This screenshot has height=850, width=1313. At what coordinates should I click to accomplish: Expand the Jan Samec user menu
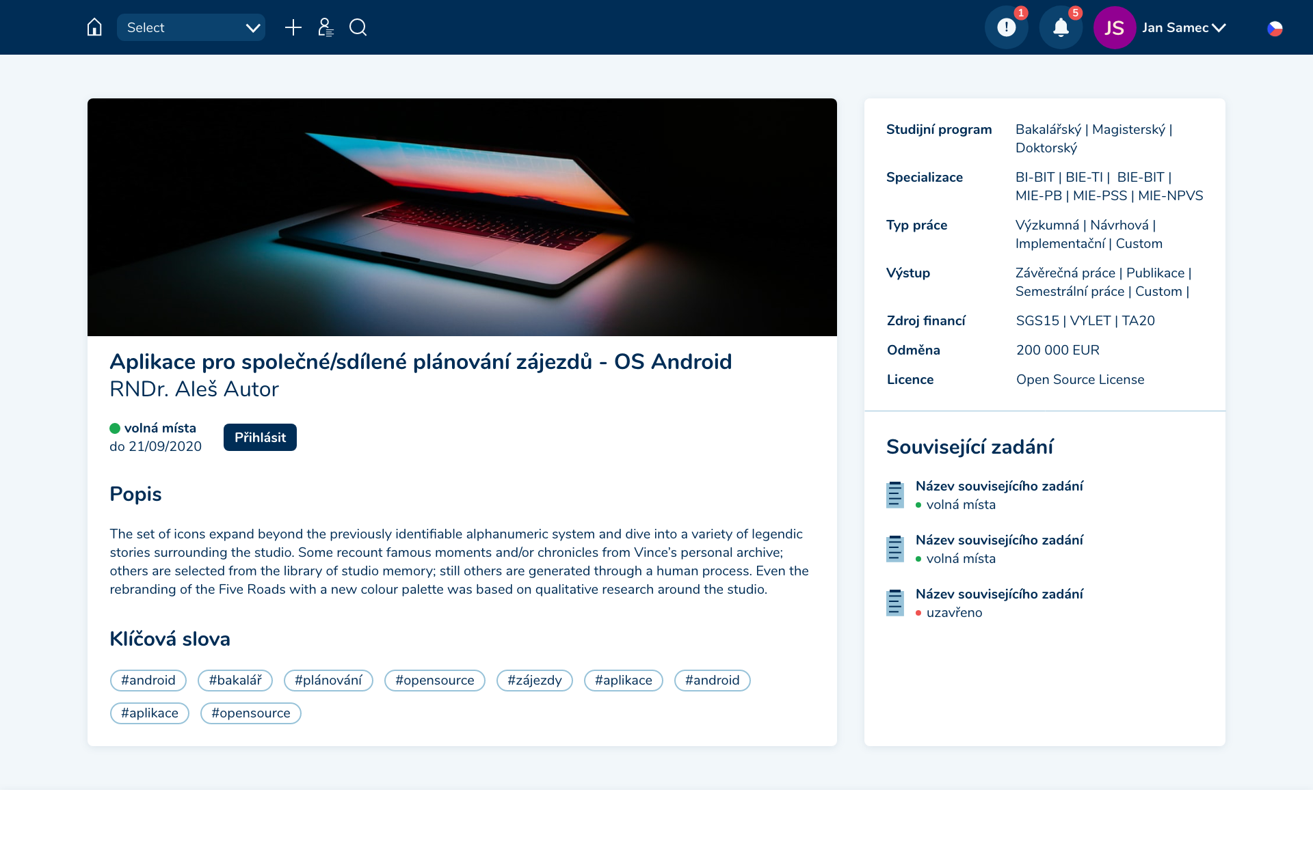[1184, 28]
